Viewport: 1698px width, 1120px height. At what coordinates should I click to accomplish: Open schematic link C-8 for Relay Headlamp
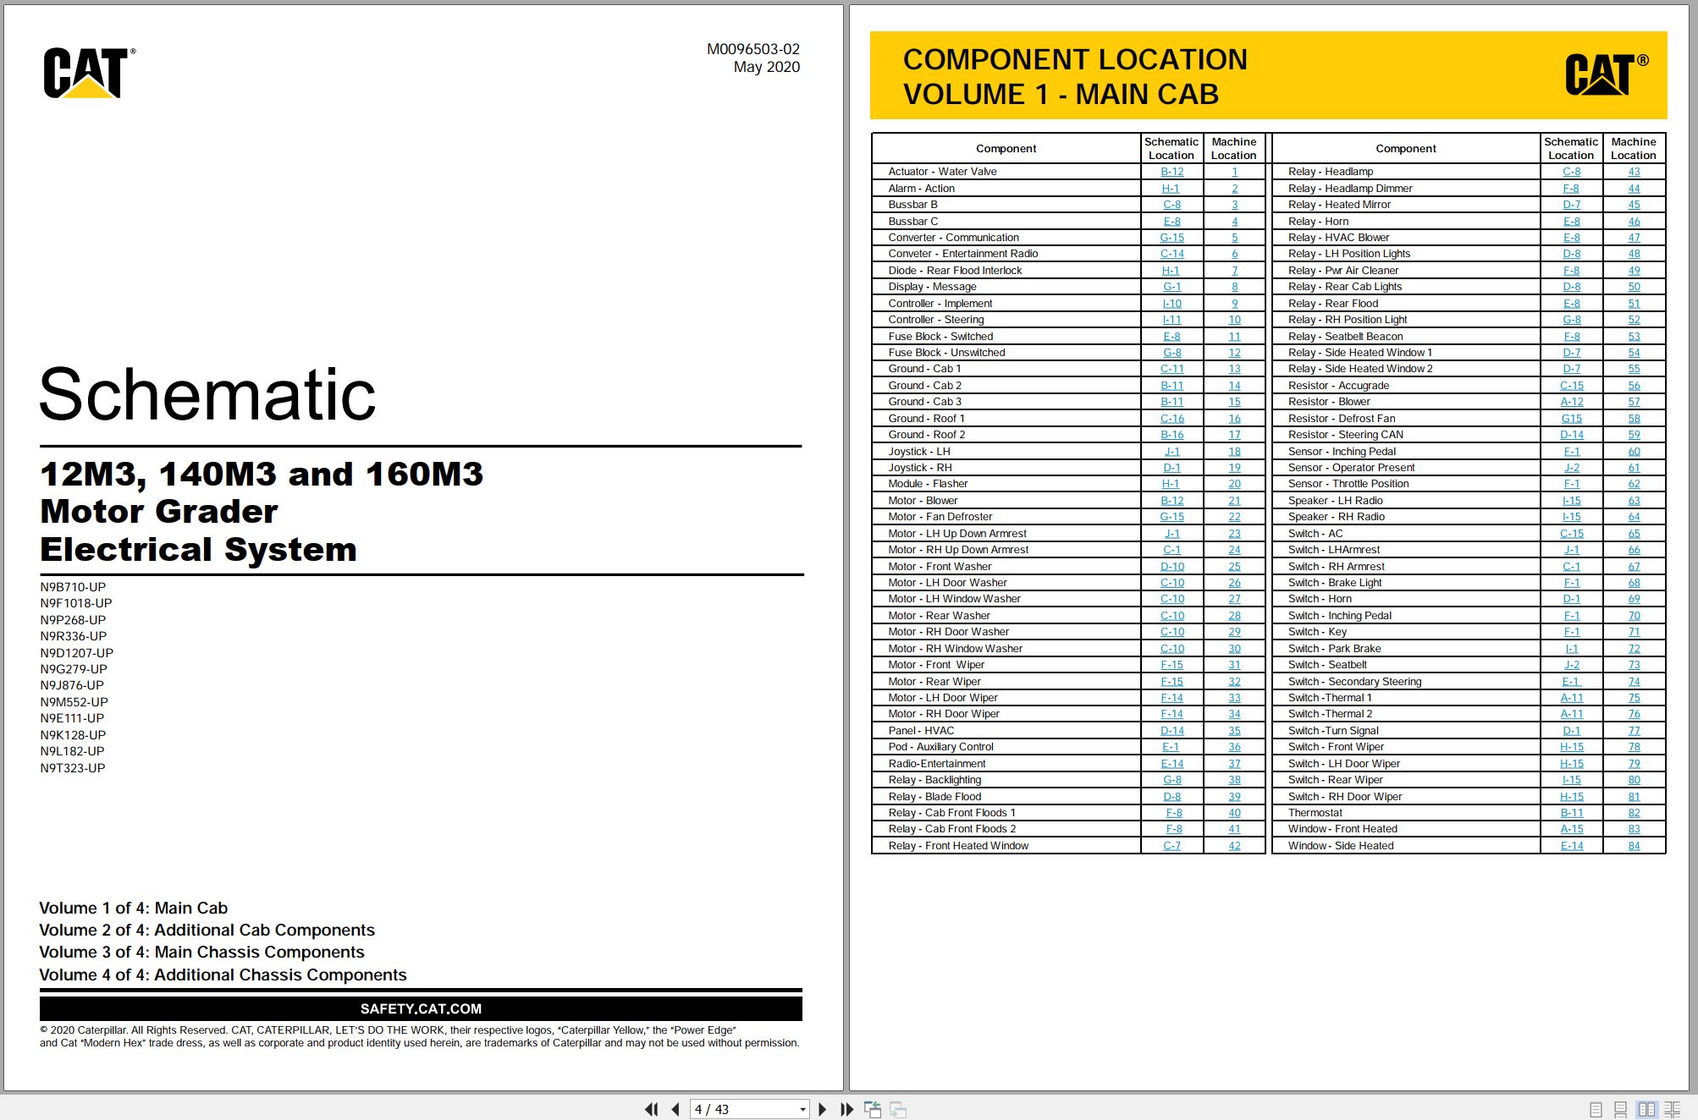click(x=1571, y=172)
